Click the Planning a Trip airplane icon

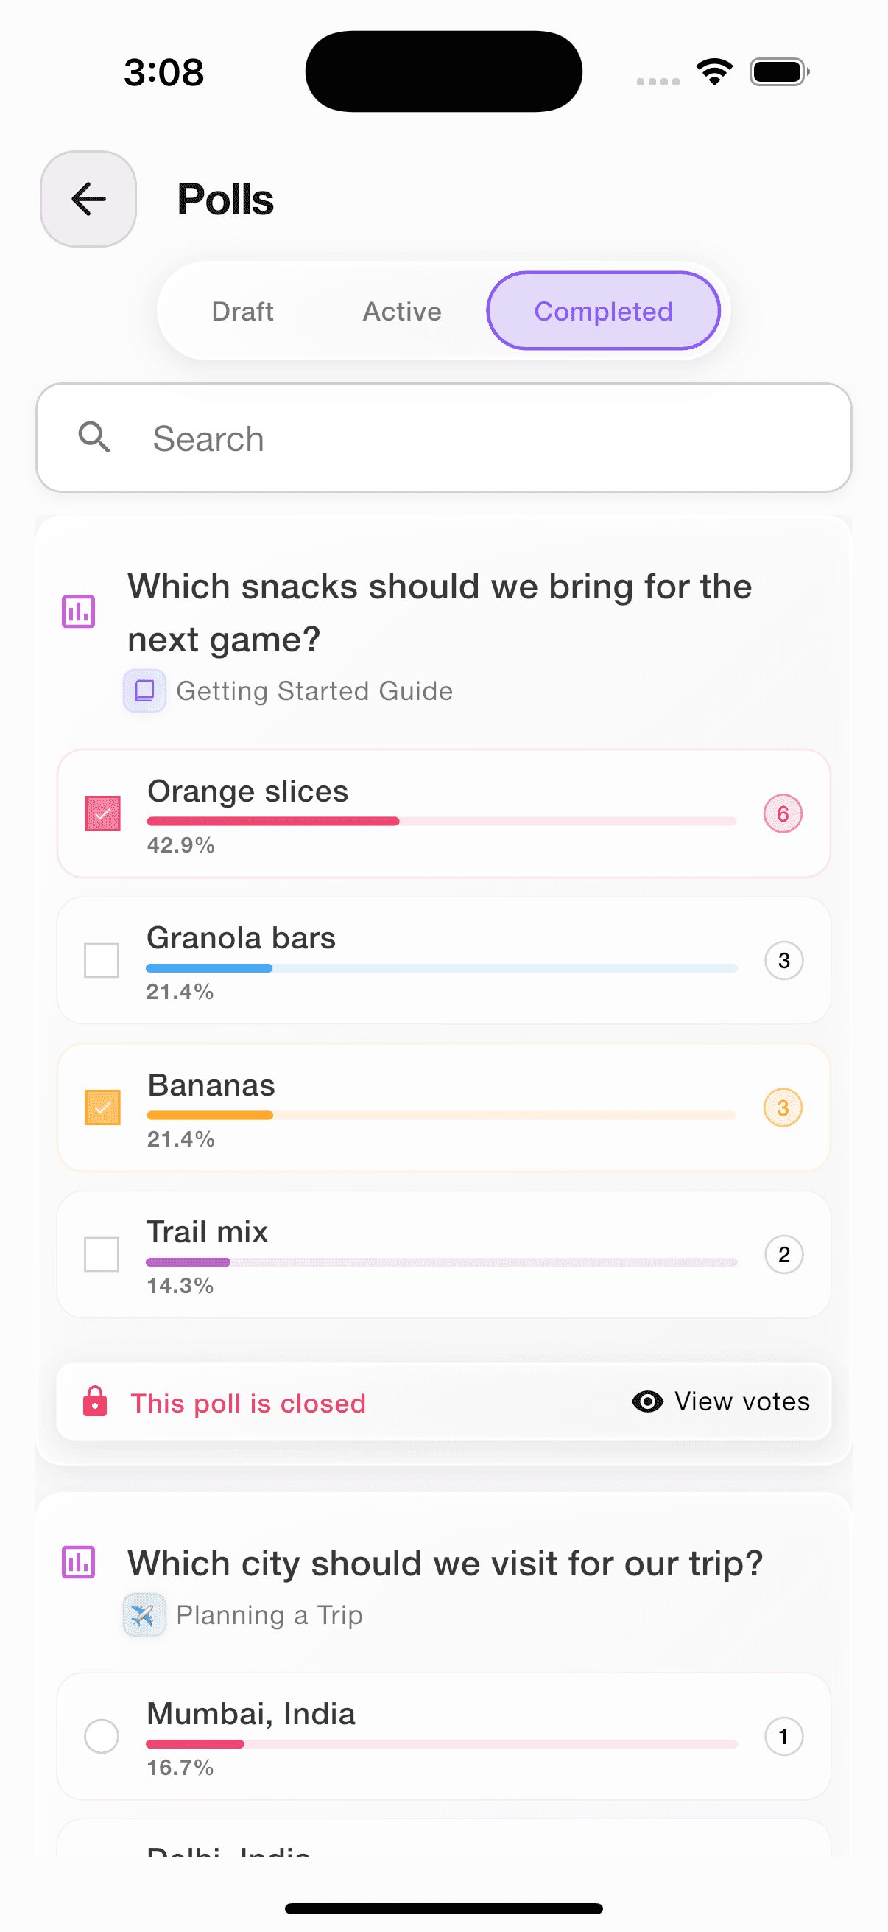coord(144,1614)
